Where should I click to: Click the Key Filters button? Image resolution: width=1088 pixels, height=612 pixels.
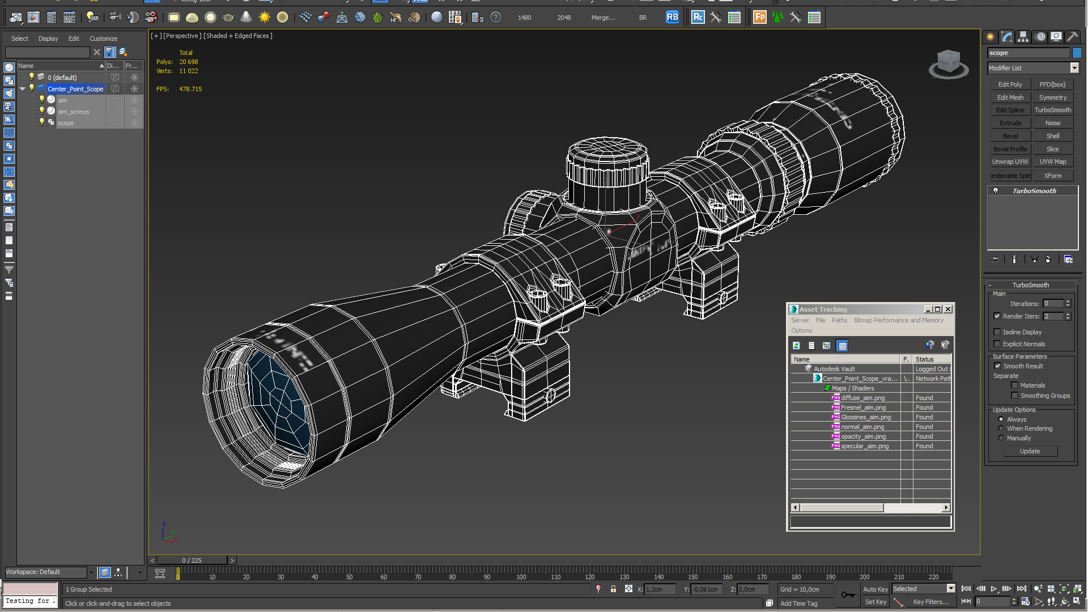point(930,602)
